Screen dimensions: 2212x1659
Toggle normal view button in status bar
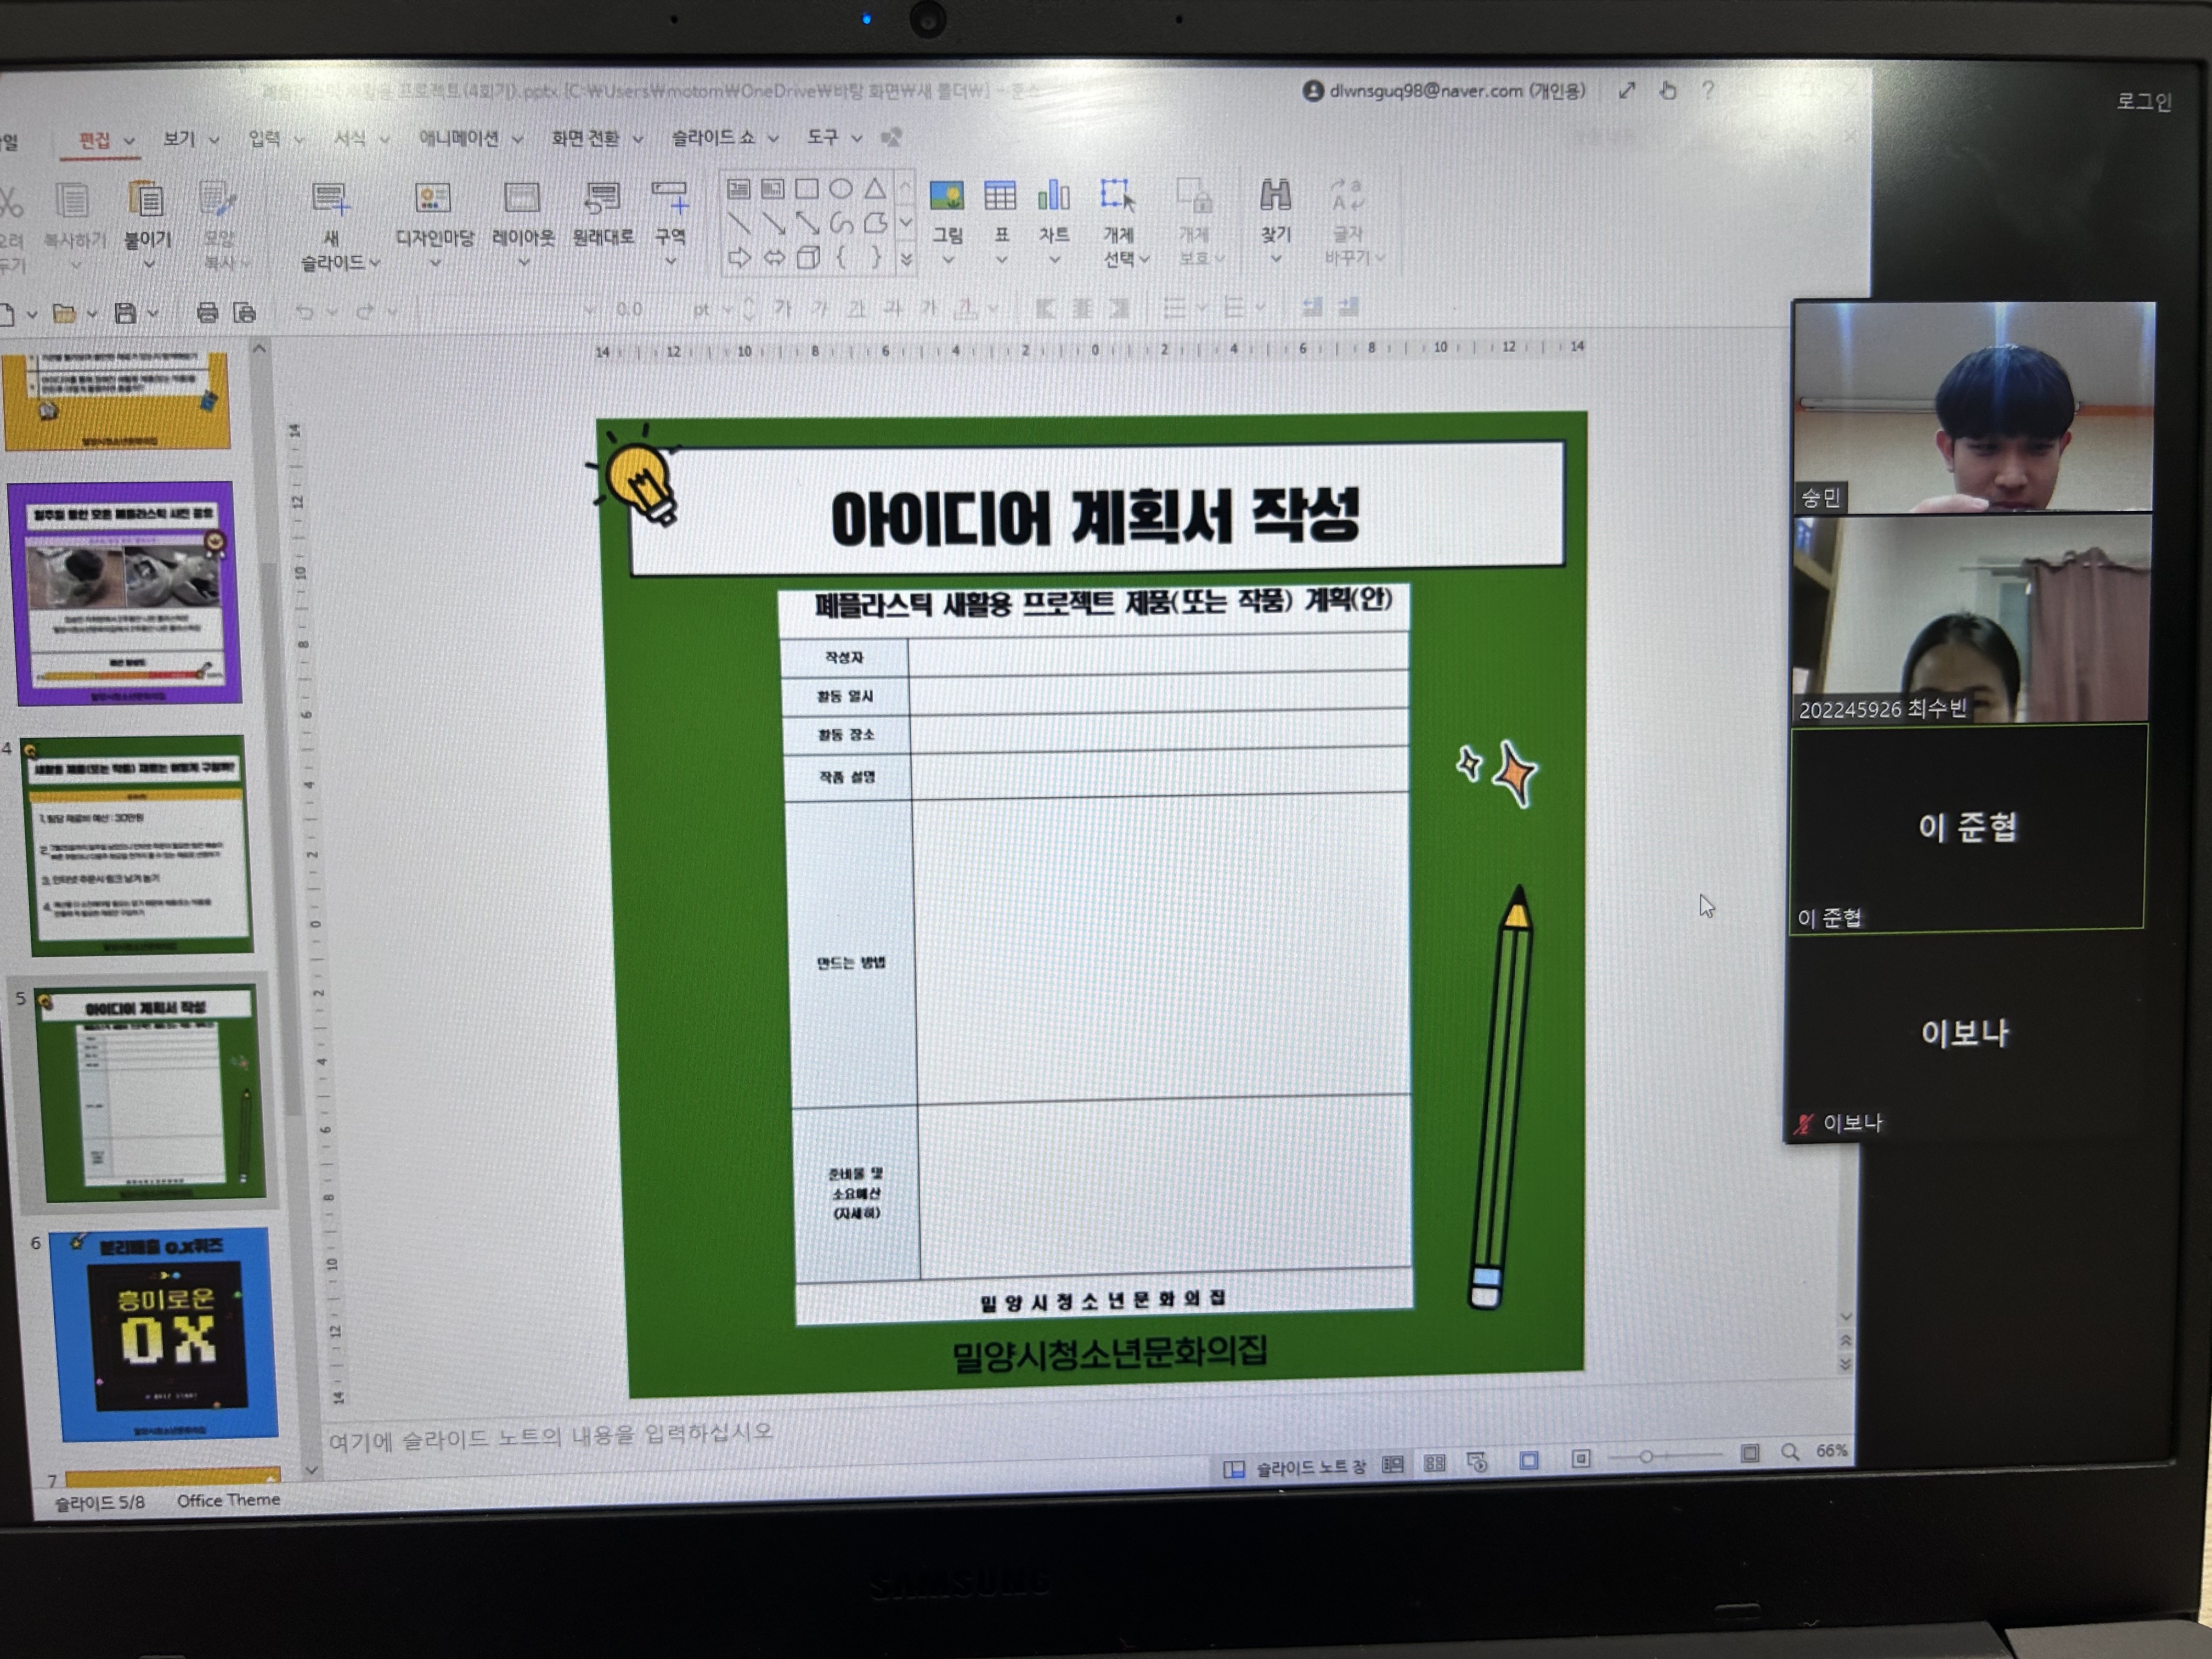coord(1392,1464)
